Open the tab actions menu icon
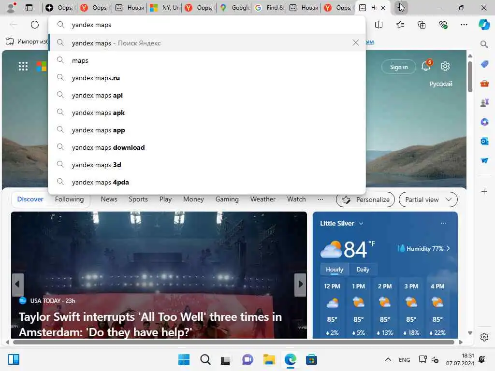Viewport: 495px width, 371px height. pyautogui.click(x=29, y=8)
